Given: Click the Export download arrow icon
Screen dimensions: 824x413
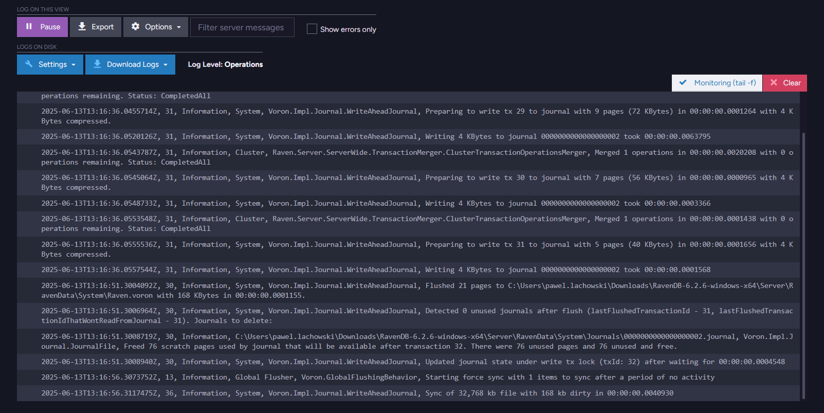Looking at the screenshot, I should [82, 26].
